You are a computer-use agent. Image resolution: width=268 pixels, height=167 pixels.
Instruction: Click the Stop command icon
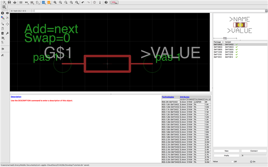click(95, 3)
